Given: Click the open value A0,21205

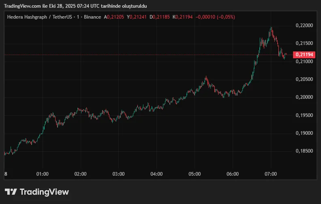Looking at the screenshot, I should (x=115, y=17).
